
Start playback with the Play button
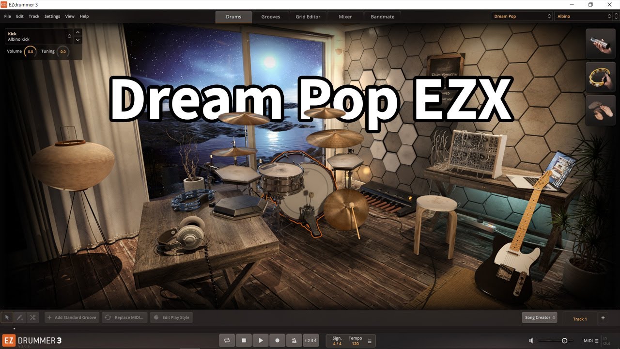click(261, 340)
